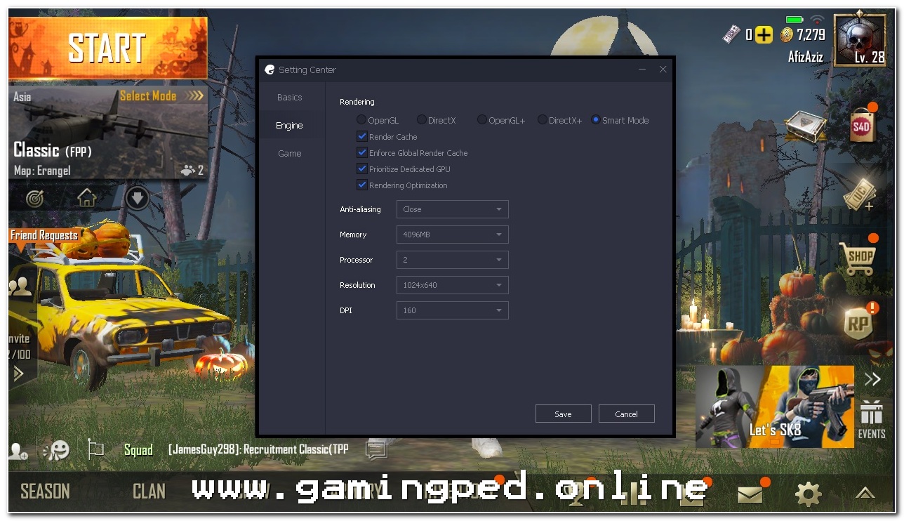
Task: Go to the Game settings tab
Action: coord(289,153)
